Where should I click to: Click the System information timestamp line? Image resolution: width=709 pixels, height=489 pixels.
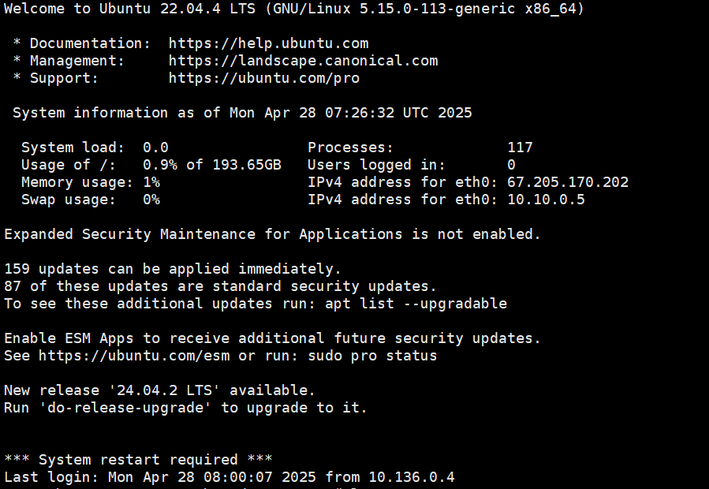[x=242, y=113]
